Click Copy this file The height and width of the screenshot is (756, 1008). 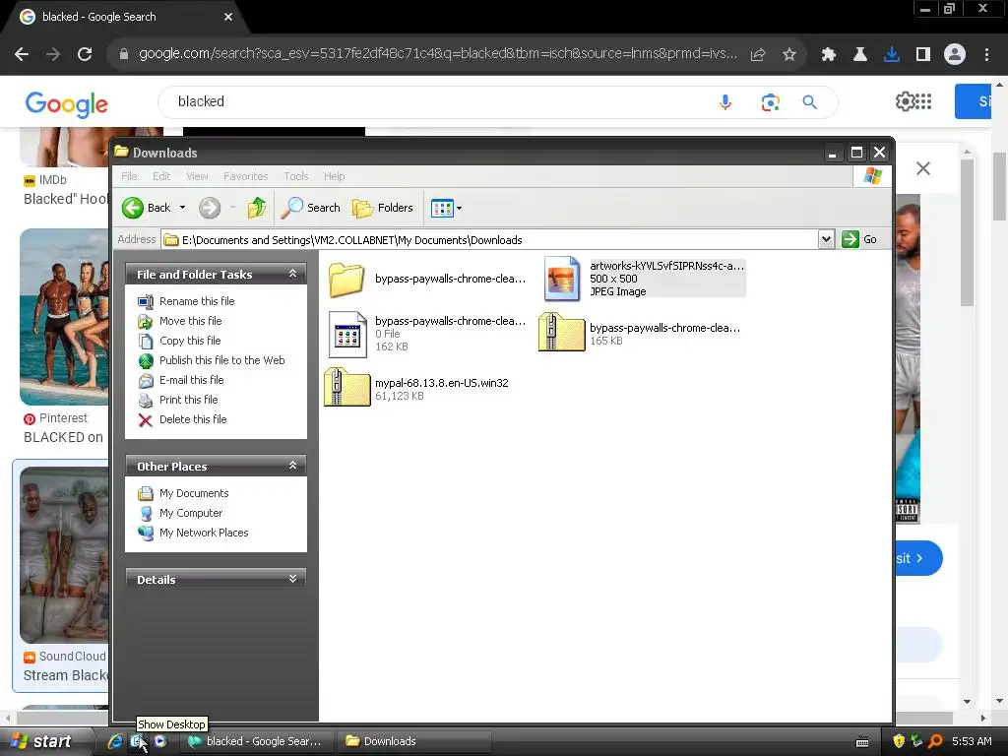click(190, 341)
